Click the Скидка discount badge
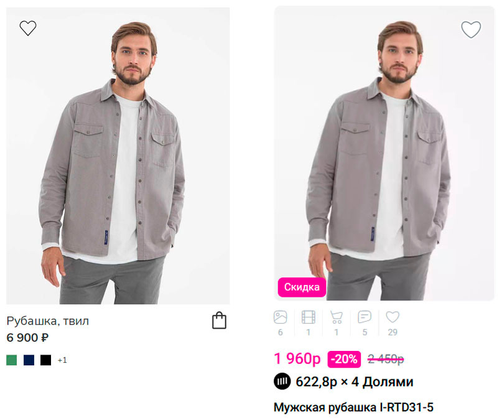The height and width of the screenshot is (420, 502). pos(302,287)
